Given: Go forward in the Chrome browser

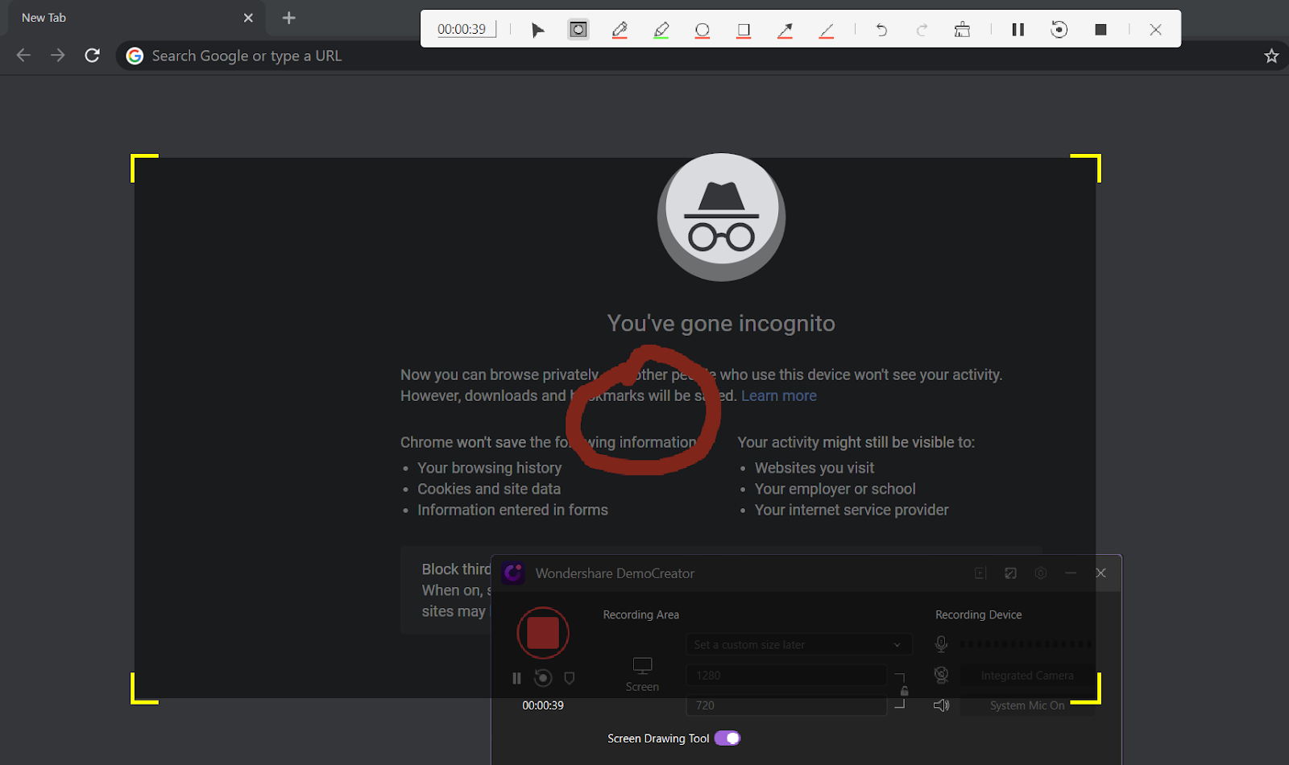Looking at the screenshot, I should (x=57, y=56).
